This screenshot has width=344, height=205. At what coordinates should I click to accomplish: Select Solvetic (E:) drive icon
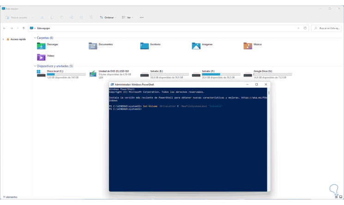(x=145, y=75)
